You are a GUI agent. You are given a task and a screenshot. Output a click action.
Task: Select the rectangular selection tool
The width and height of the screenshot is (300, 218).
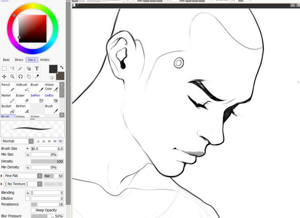coord(4,68)
